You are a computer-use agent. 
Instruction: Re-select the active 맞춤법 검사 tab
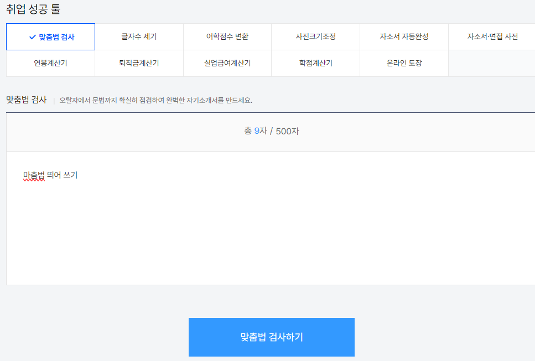pos(50,36)
